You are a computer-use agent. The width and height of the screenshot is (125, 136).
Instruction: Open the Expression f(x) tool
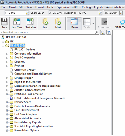click(104, 24)
